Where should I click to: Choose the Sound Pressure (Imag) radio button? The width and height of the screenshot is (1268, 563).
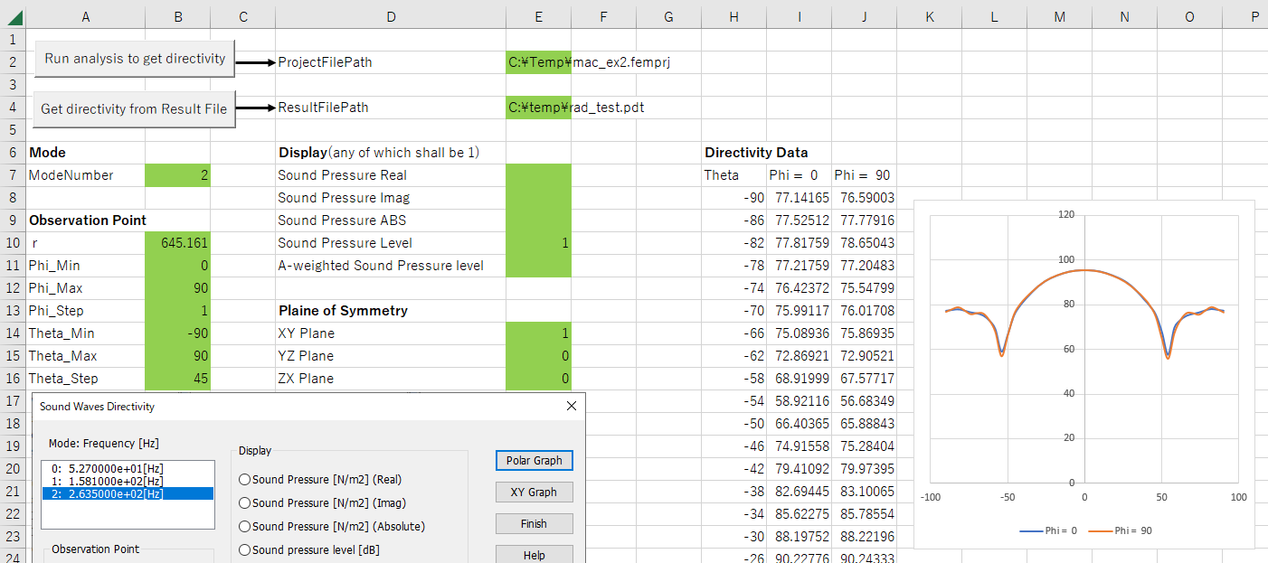tap(244, 503)
